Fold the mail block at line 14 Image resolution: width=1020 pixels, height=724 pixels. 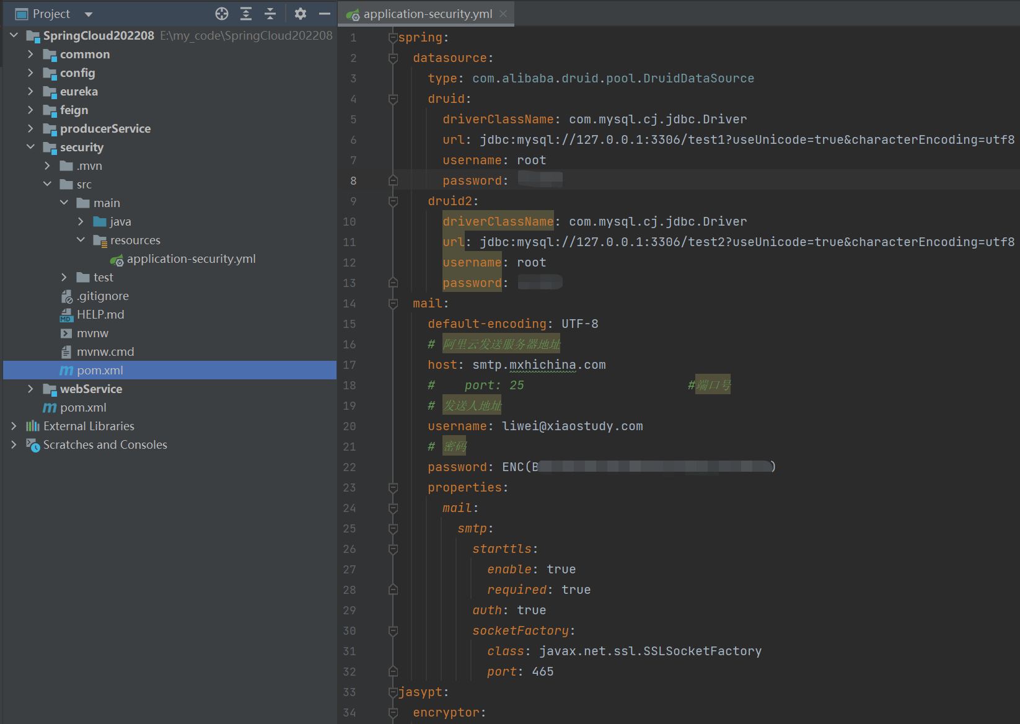392,303
